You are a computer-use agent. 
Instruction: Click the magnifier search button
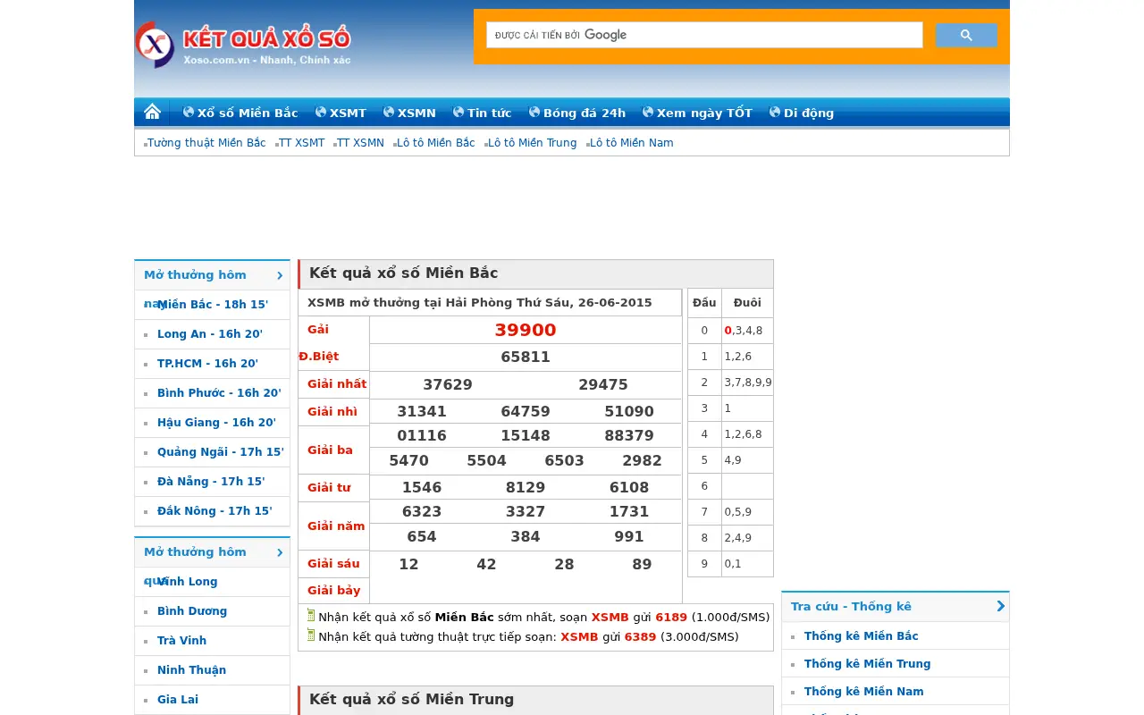966,35
